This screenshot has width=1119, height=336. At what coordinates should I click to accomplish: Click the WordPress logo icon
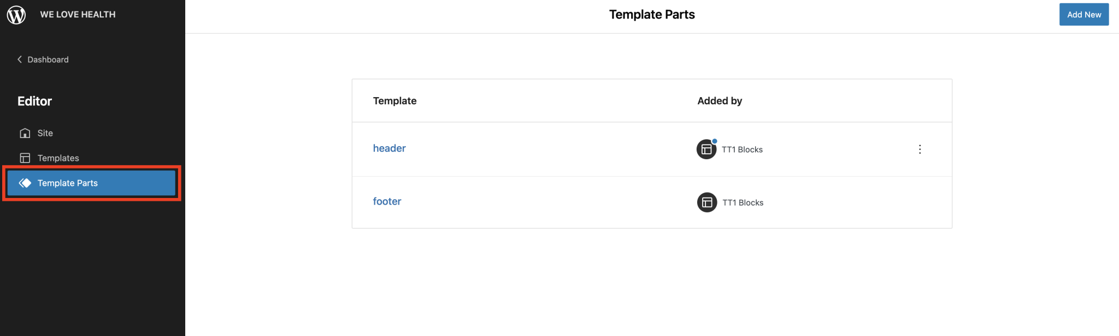tap(16, 15)
